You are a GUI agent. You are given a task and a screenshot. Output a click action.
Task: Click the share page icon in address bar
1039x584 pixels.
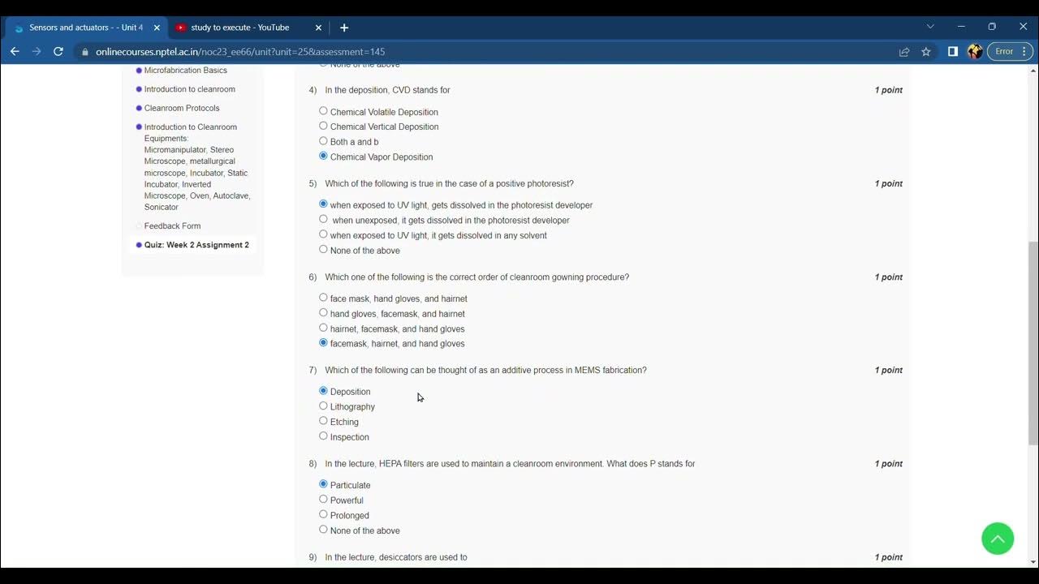[x=904, y=51]
